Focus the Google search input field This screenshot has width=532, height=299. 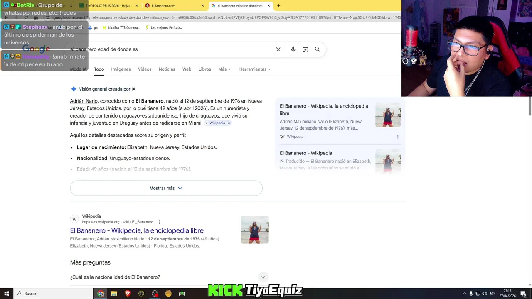click(170, 49)
